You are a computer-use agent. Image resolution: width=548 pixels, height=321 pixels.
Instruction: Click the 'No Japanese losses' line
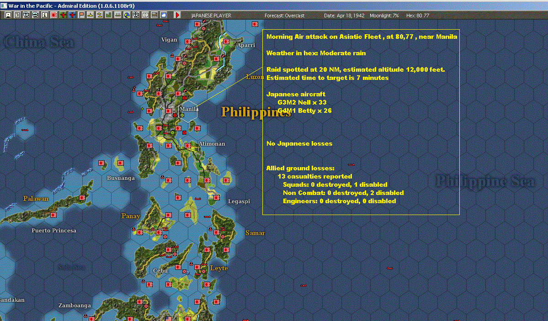[x=299, y=143]
